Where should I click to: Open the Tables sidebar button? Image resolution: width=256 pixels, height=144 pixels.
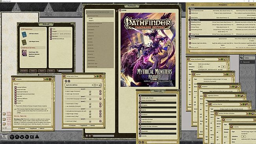coord(249,58)
